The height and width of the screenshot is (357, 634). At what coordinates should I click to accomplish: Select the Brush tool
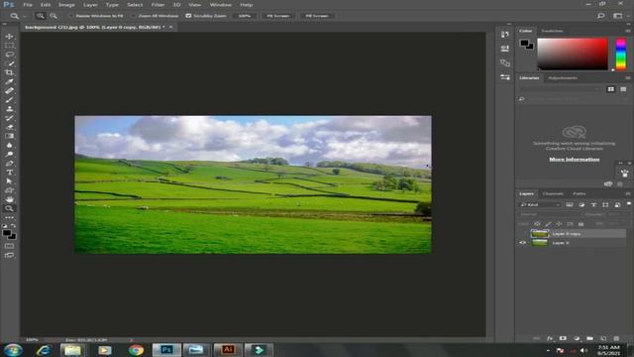click(9, 99)
